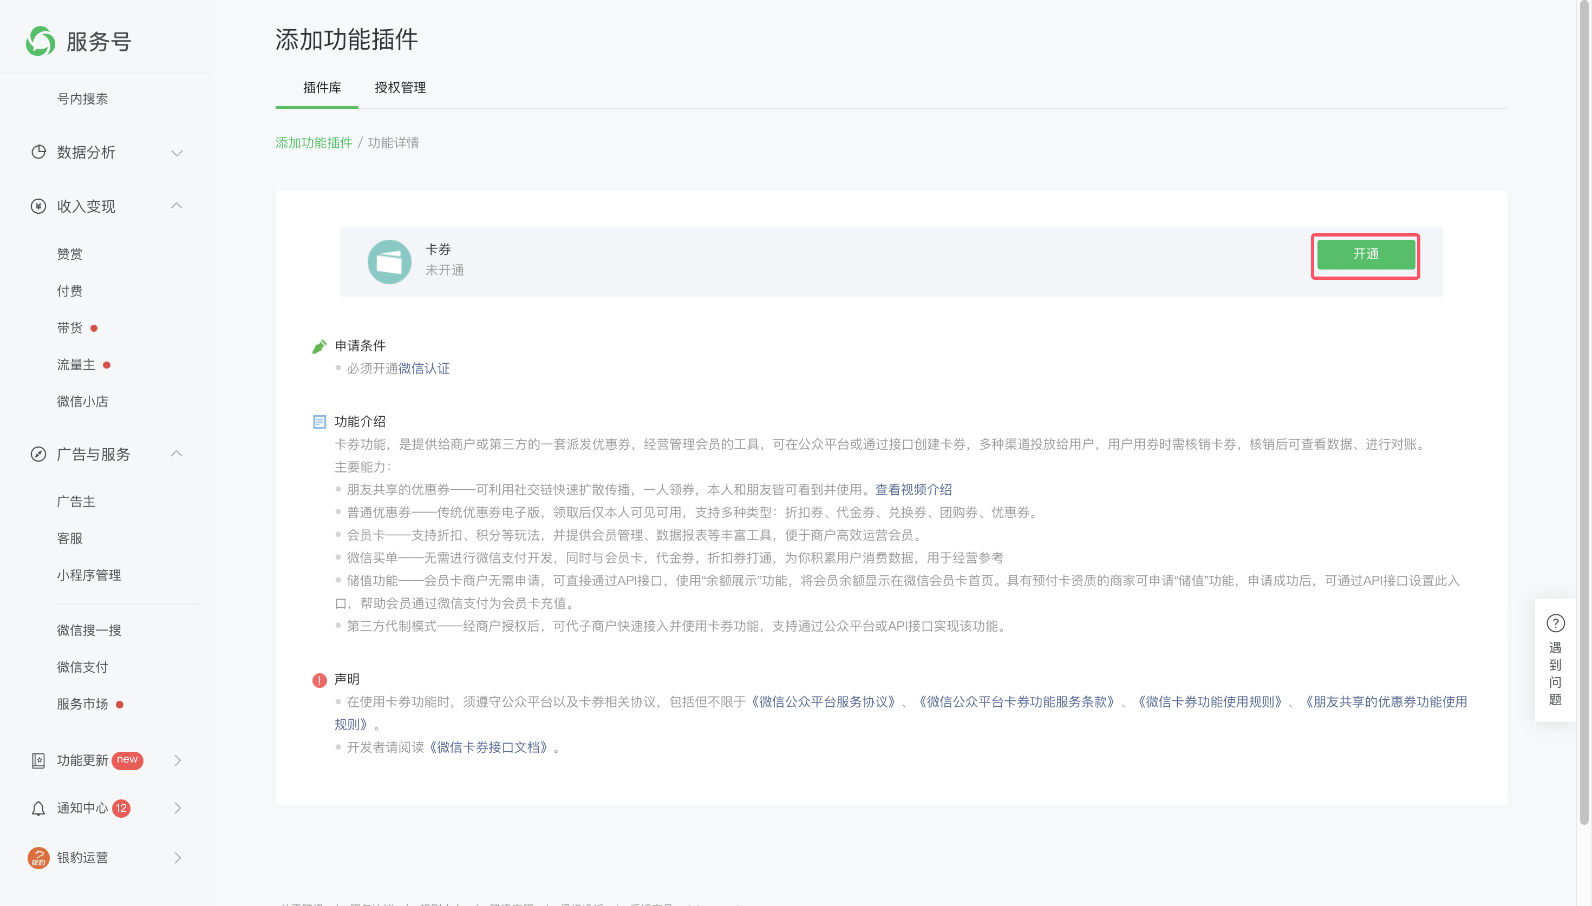1592x906 pixels.
Task: Open the 功能更新 arrow
Action: pyautogui.click(x=178, y=760)
